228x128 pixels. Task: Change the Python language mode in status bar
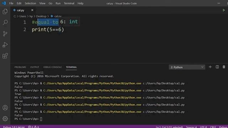pos(223,127)
